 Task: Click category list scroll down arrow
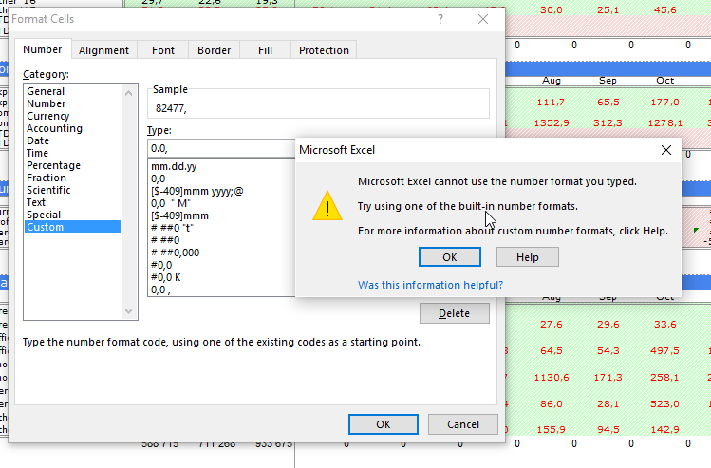coord(129,311)
